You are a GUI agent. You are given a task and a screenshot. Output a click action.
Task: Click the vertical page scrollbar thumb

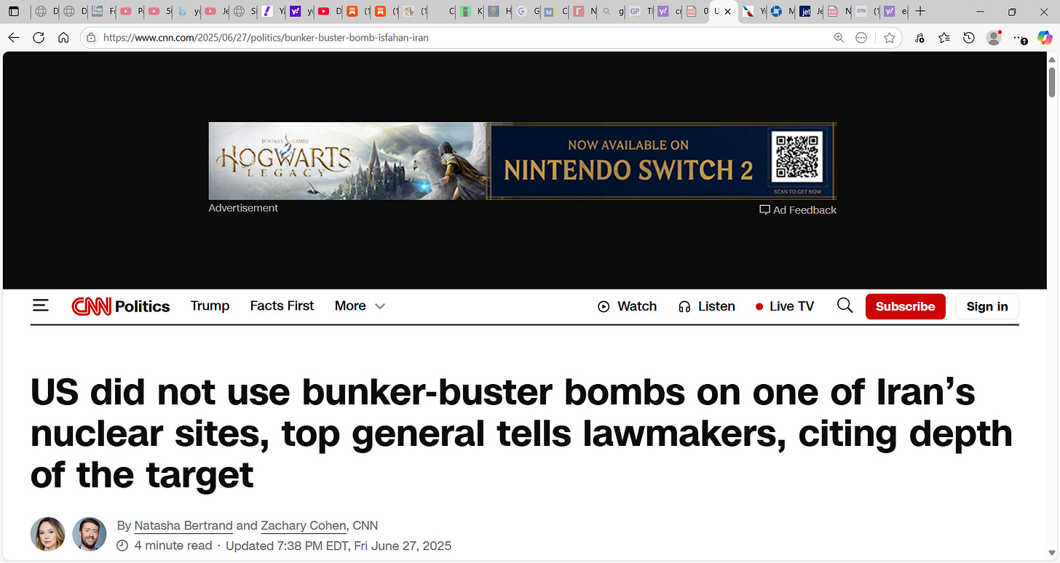point(1053,81)
